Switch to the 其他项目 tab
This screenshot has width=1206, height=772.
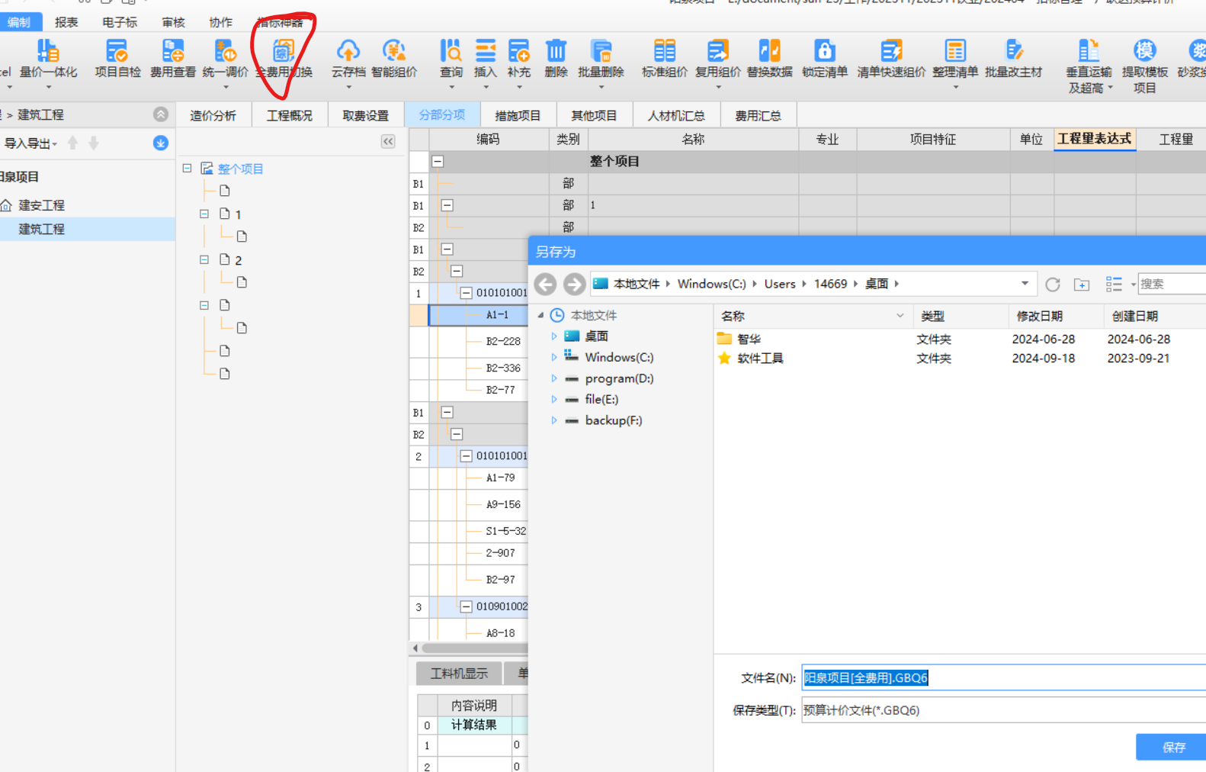click(594, 115)
